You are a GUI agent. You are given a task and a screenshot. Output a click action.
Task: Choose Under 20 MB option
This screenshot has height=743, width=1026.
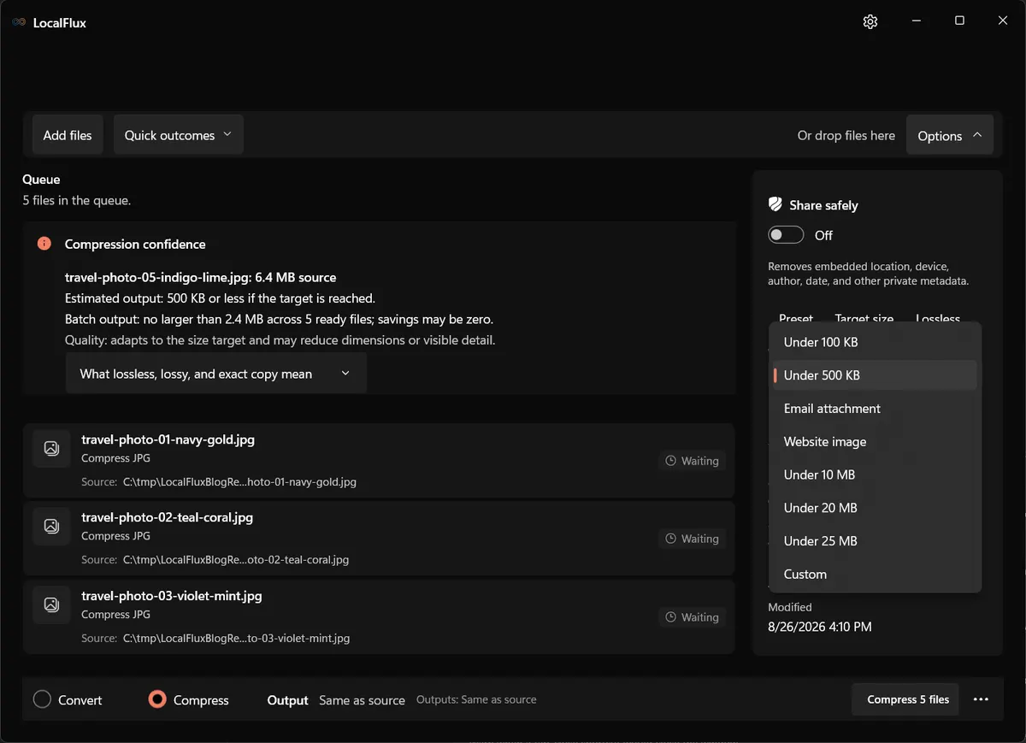[x=876, y=508]
